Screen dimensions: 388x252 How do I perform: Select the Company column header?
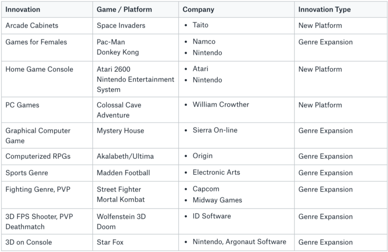[198, 9]
